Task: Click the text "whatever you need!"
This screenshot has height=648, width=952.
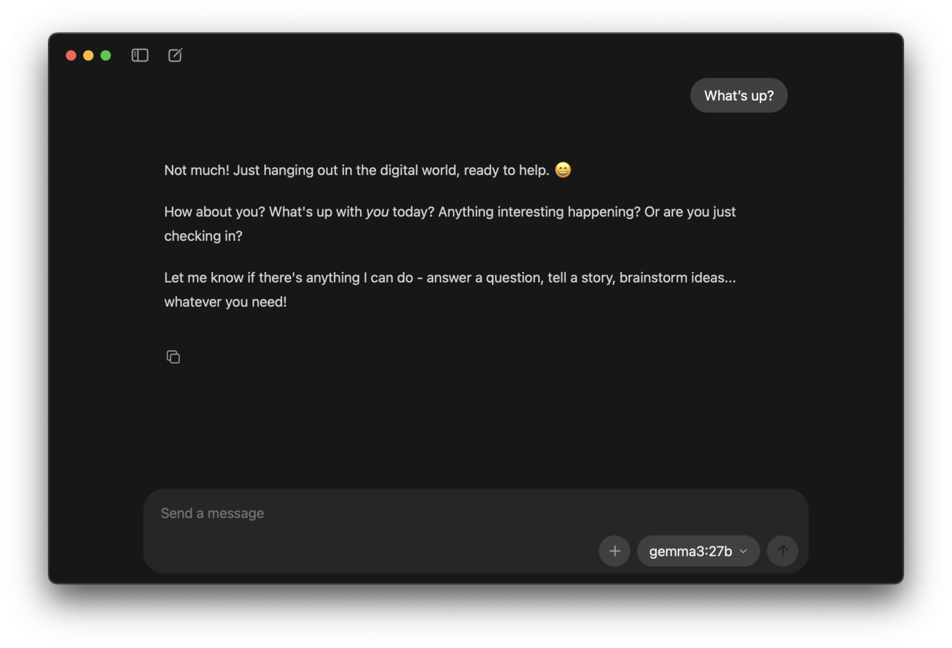Action: tap(226, 302)
